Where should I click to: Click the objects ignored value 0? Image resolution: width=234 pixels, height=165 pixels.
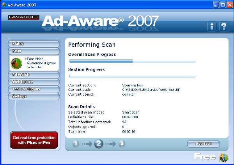(123, 127)
